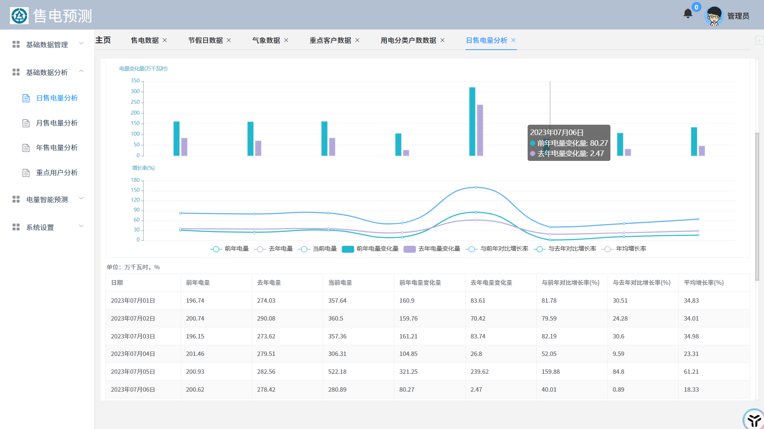Open 月售电量分析 menu item

point(57,123)
